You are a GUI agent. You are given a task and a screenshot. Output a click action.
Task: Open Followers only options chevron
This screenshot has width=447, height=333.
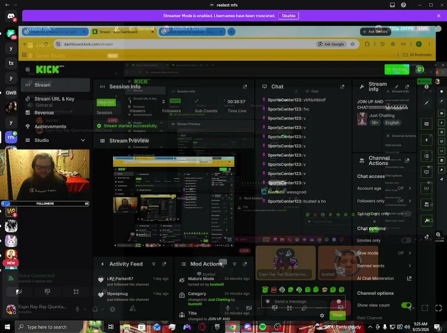point(409,201)
